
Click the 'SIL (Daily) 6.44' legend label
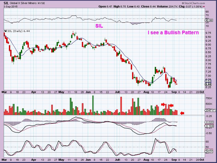pyautogui.click(x=19, y=31)
